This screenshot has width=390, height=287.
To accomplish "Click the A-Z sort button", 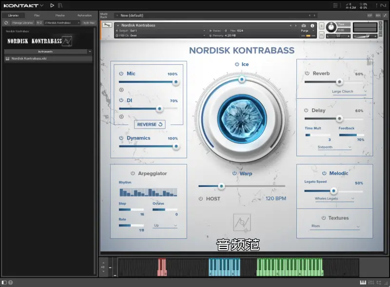I will 39,22.
